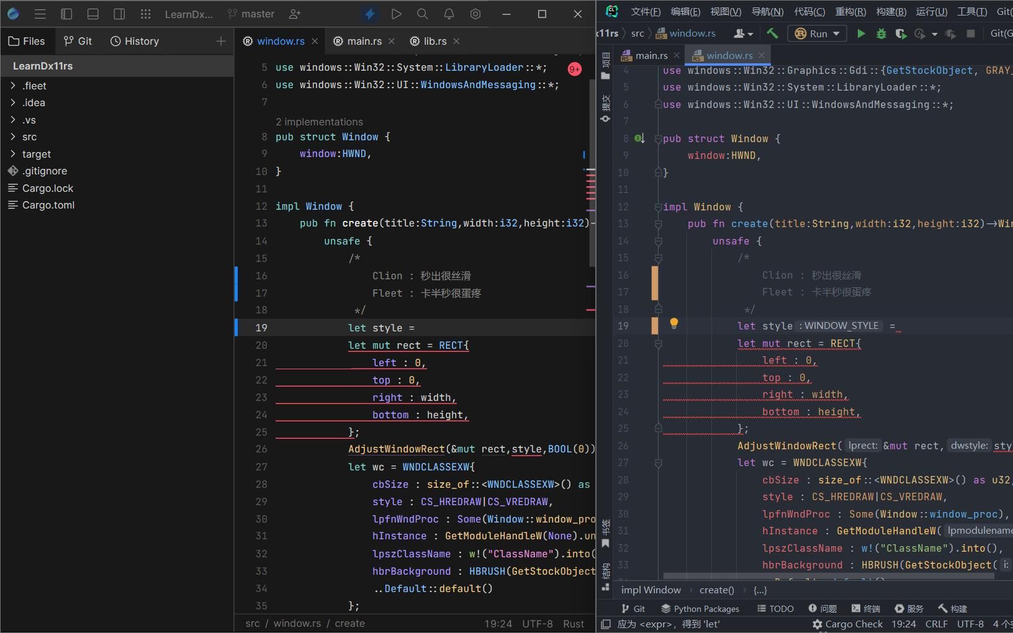Toggle Fleet Smart Mode lightning icon
1013x633 pixels.
(370, 14)
